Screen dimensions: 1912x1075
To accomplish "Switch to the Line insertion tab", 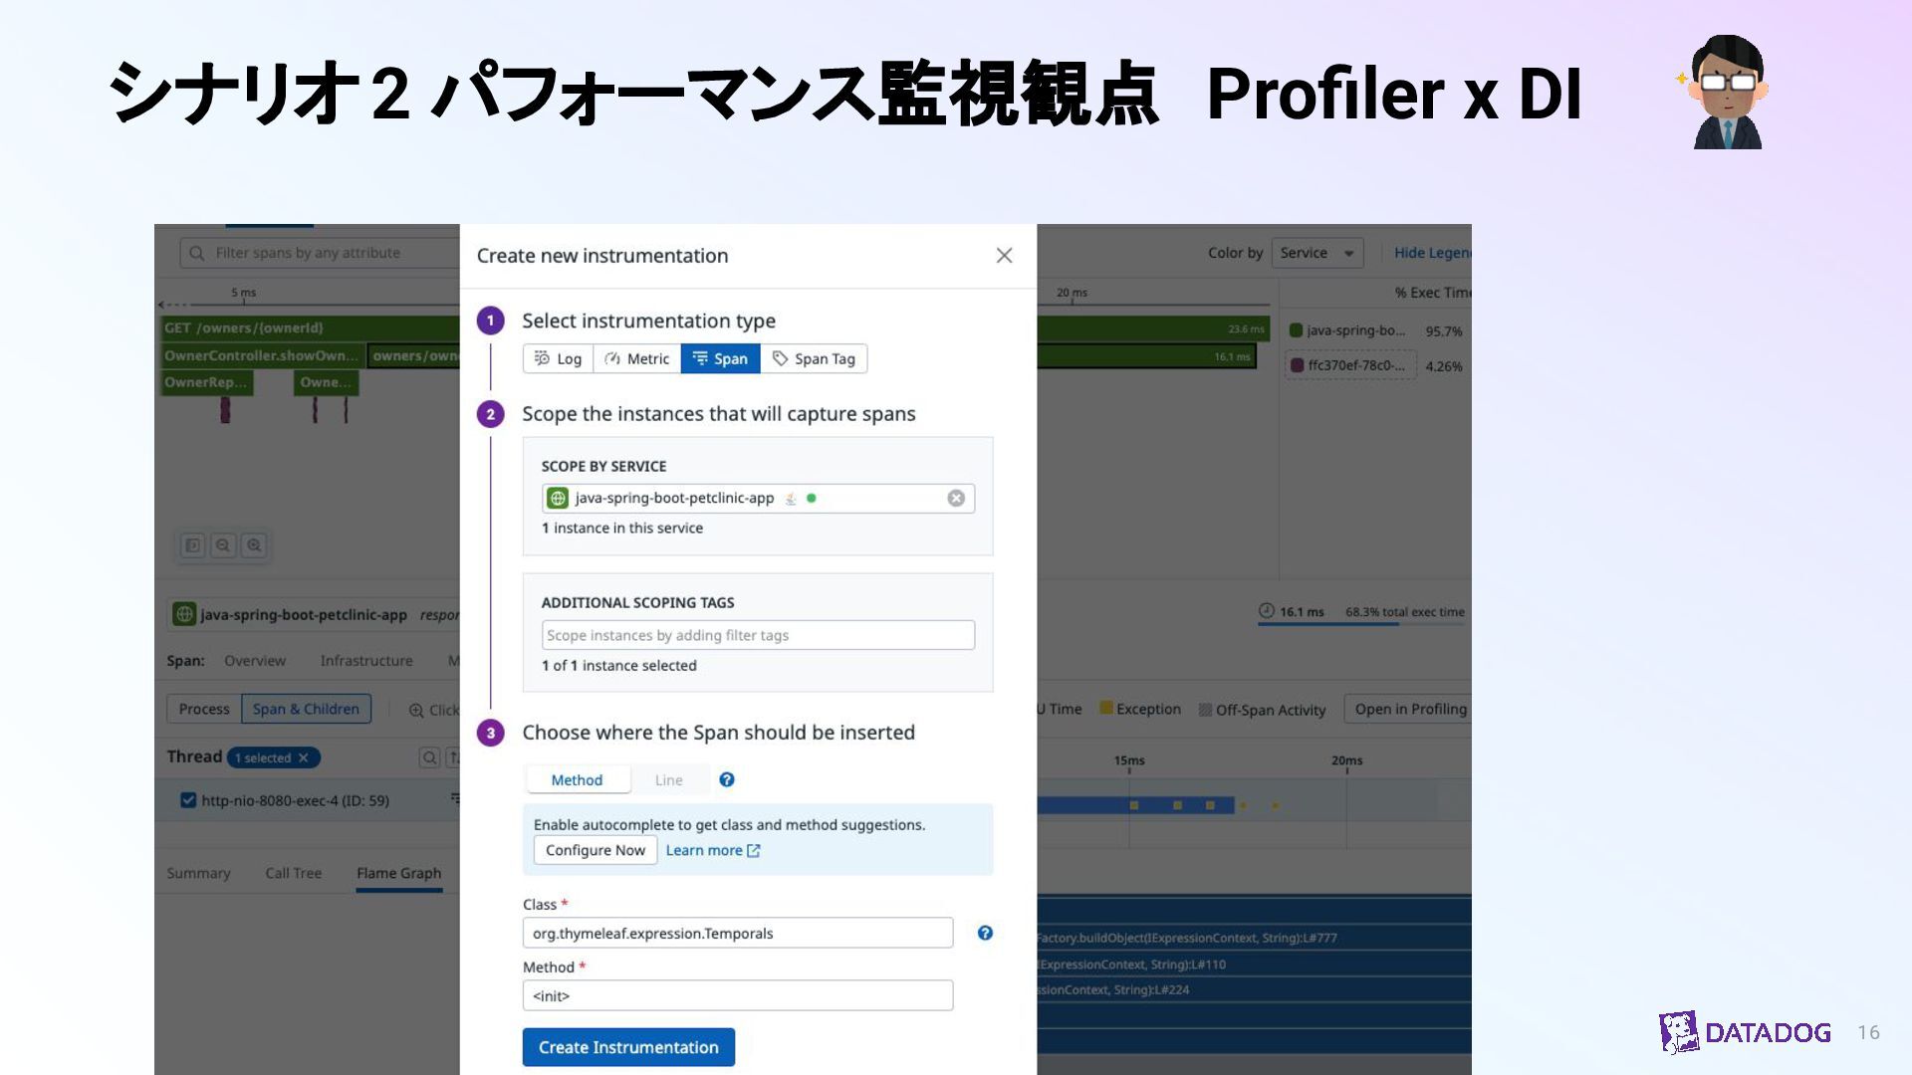I will click(668, 780).
